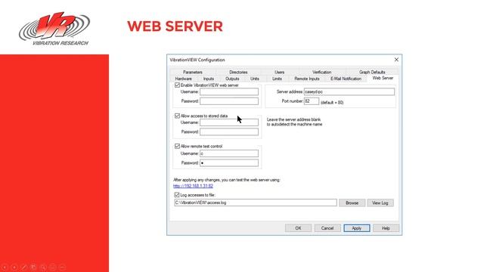The height and width of the screenshot is (272, 484).
Task: Select the Web Server tab
Action: pyautogui.click(x=383, y=78)
